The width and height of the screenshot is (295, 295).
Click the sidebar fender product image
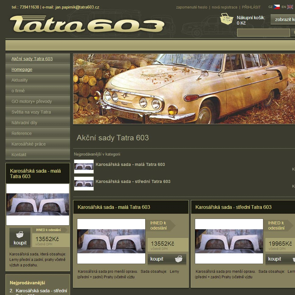pyautogui.click(x=38, y=204)
